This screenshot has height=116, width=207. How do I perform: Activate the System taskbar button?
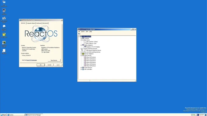click(x=16, y=115)
